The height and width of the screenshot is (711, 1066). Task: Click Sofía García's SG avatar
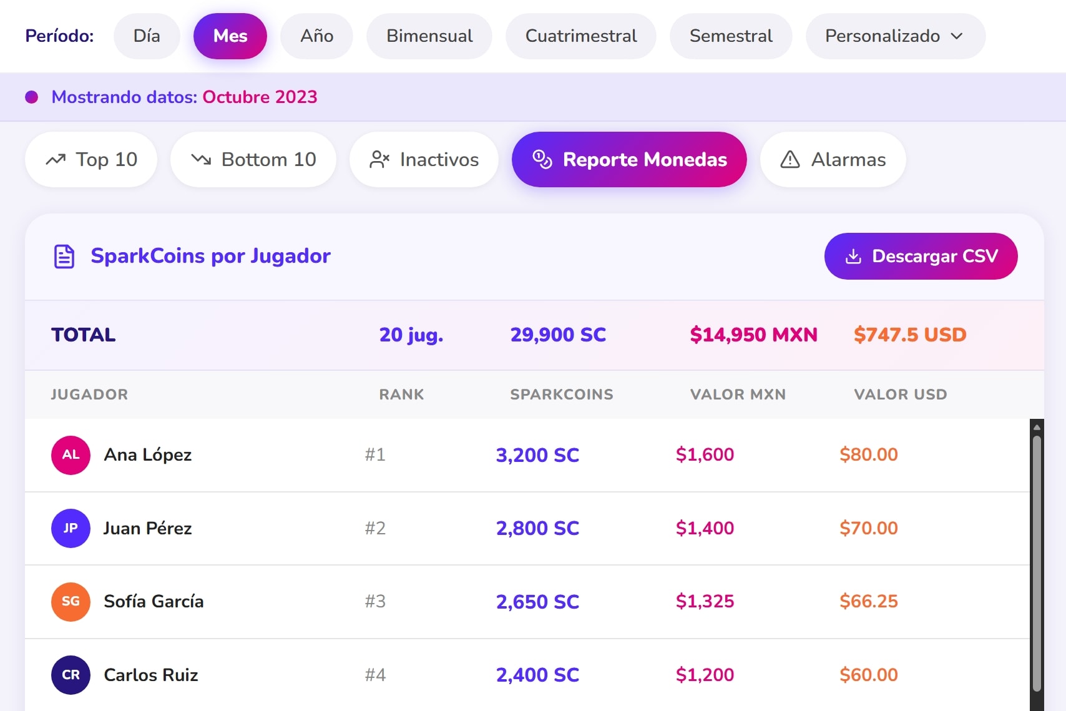tap(71, 602)
